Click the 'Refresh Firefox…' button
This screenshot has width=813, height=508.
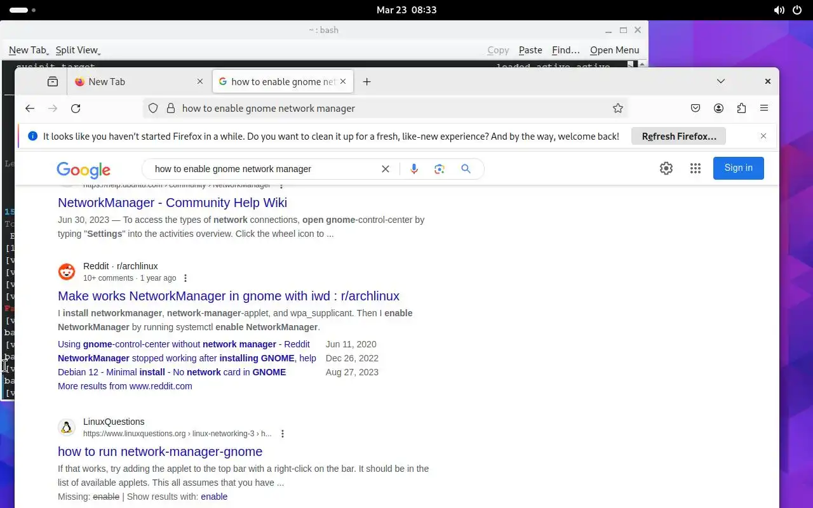pyautogui.click(x=678, y=136)
